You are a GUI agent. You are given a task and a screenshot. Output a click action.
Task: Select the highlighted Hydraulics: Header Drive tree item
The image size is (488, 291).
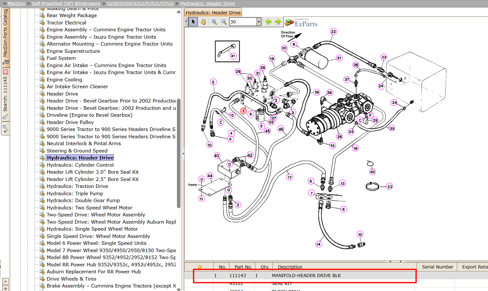pos(80,158)
